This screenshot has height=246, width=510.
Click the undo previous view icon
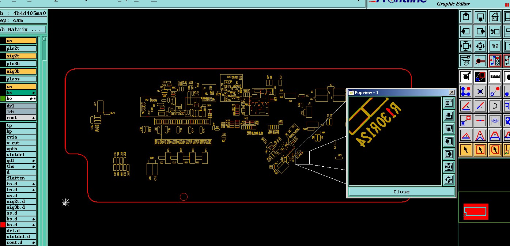[495, 31]
